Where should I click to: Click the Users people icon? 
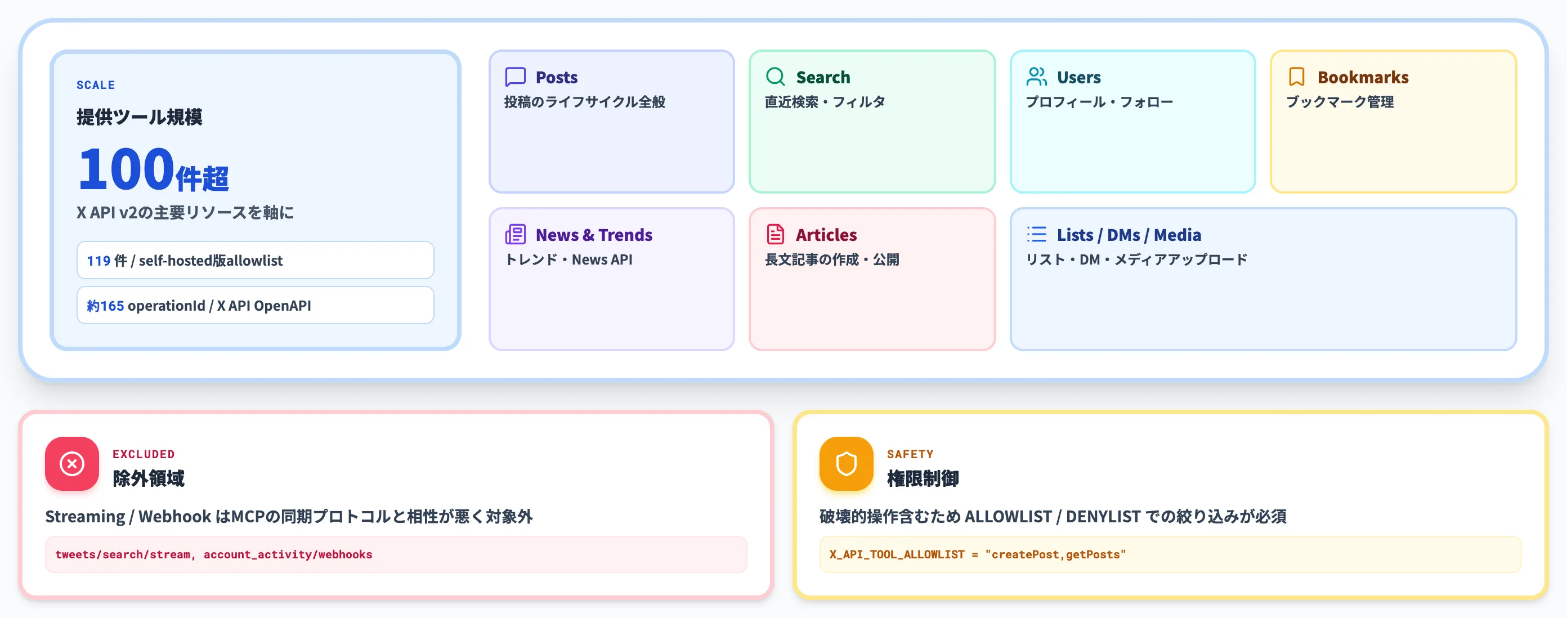tap(1037, 77)
